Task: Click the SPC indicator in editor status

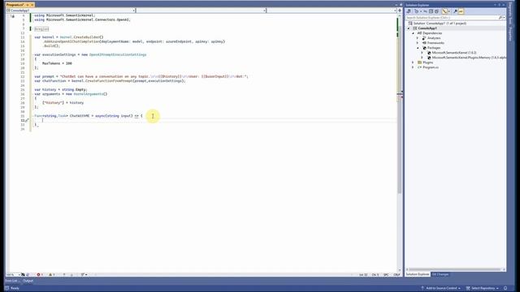Action: coord(386,275)
